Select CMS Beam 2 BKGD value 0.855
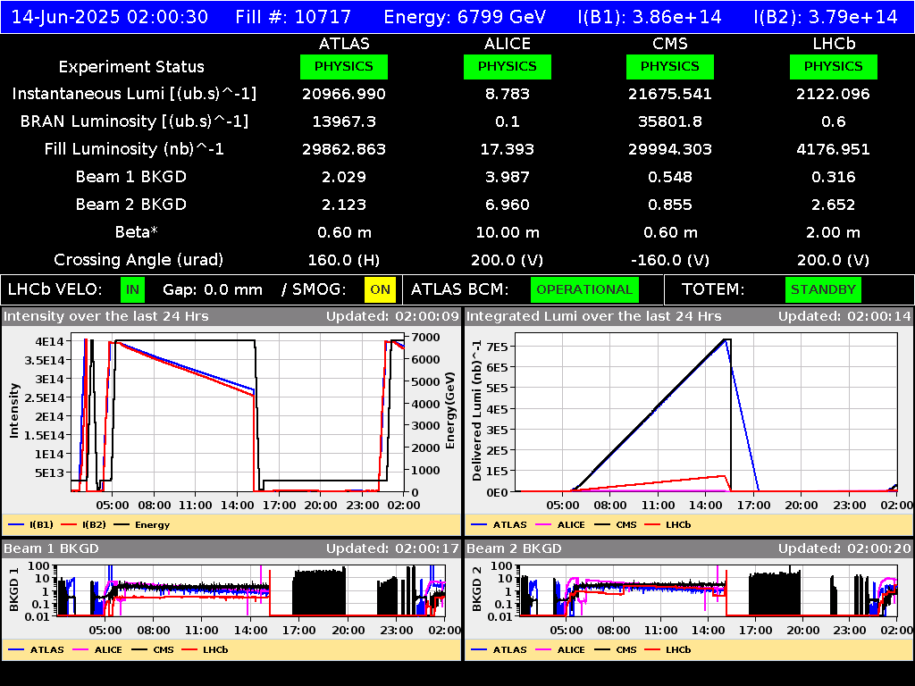Image resolution: width=915 pixels, height=686 pixels. (x=670, y=205)
